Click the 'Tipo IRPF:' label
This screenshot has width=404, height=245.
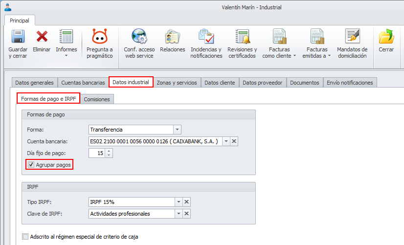[x=39, y=202]
